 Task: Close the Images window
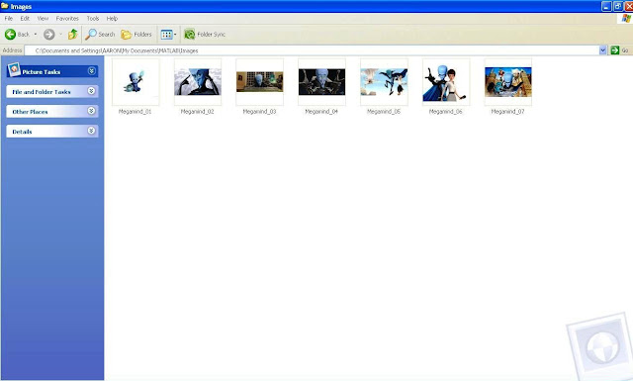[x=629, y=6]
